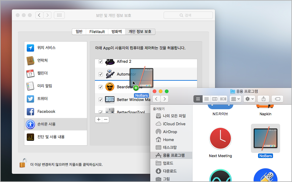Open the Next Meeting app icon

coord(220,138)
